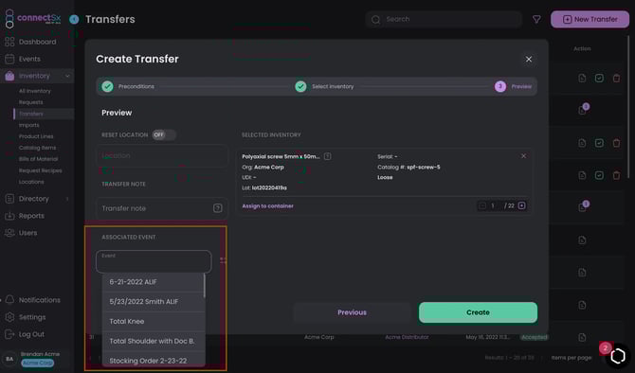
Task: Choose Total Knee event
Action: (154, 321)
